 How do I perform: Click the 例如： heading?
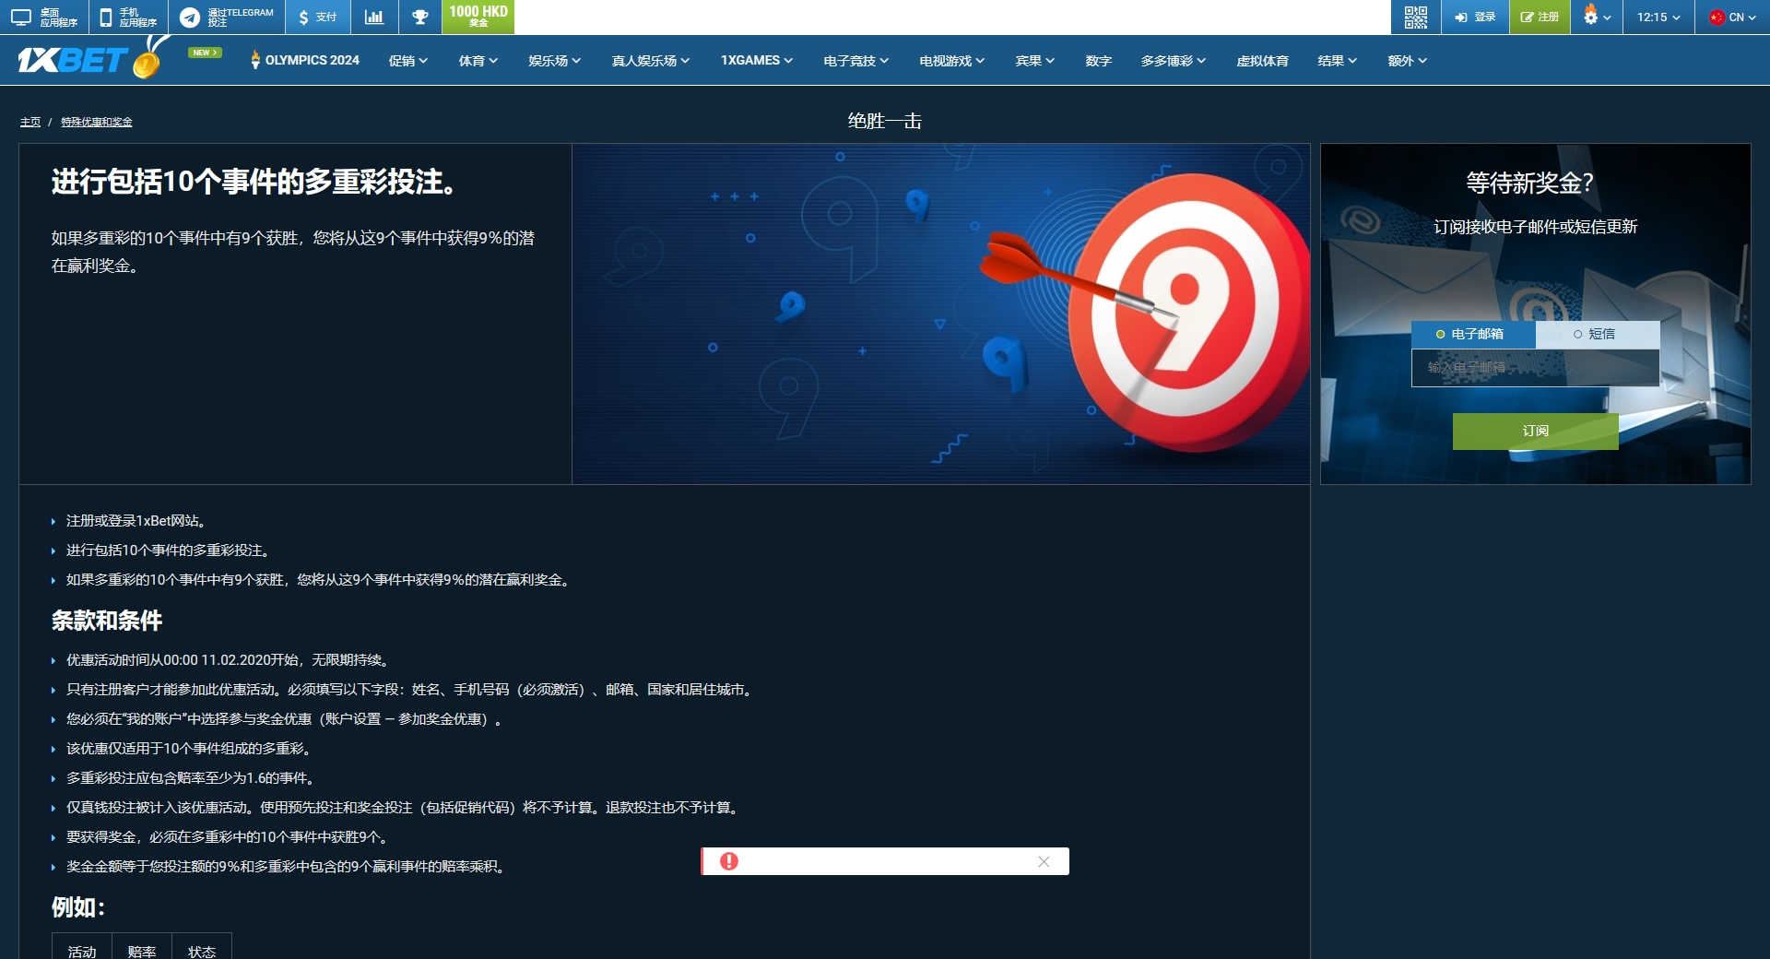pyautogui.click(x=78, y=907)
